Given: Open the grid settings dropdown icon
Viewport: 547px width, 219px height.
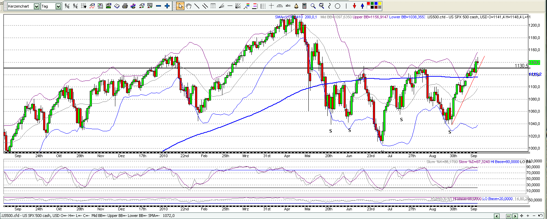Looking at the screenshot, I should [84, 6].
